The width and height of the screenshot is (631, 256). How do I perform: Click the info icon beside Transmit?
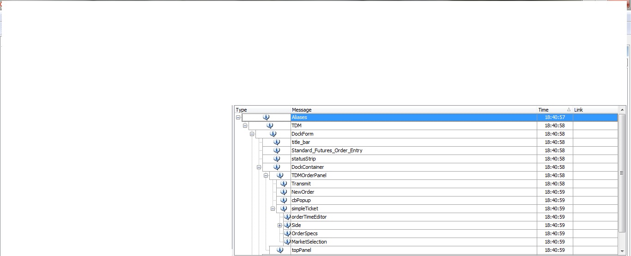284,184
